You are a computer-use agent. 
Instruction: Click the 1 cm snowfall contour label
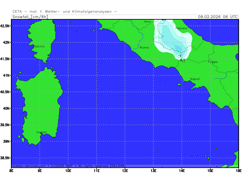click(x=180, y=56)
